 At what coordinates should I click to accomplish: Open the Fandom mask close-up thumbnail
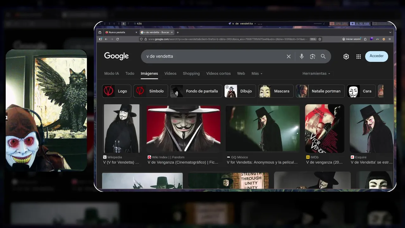click(x=184, y=129)
